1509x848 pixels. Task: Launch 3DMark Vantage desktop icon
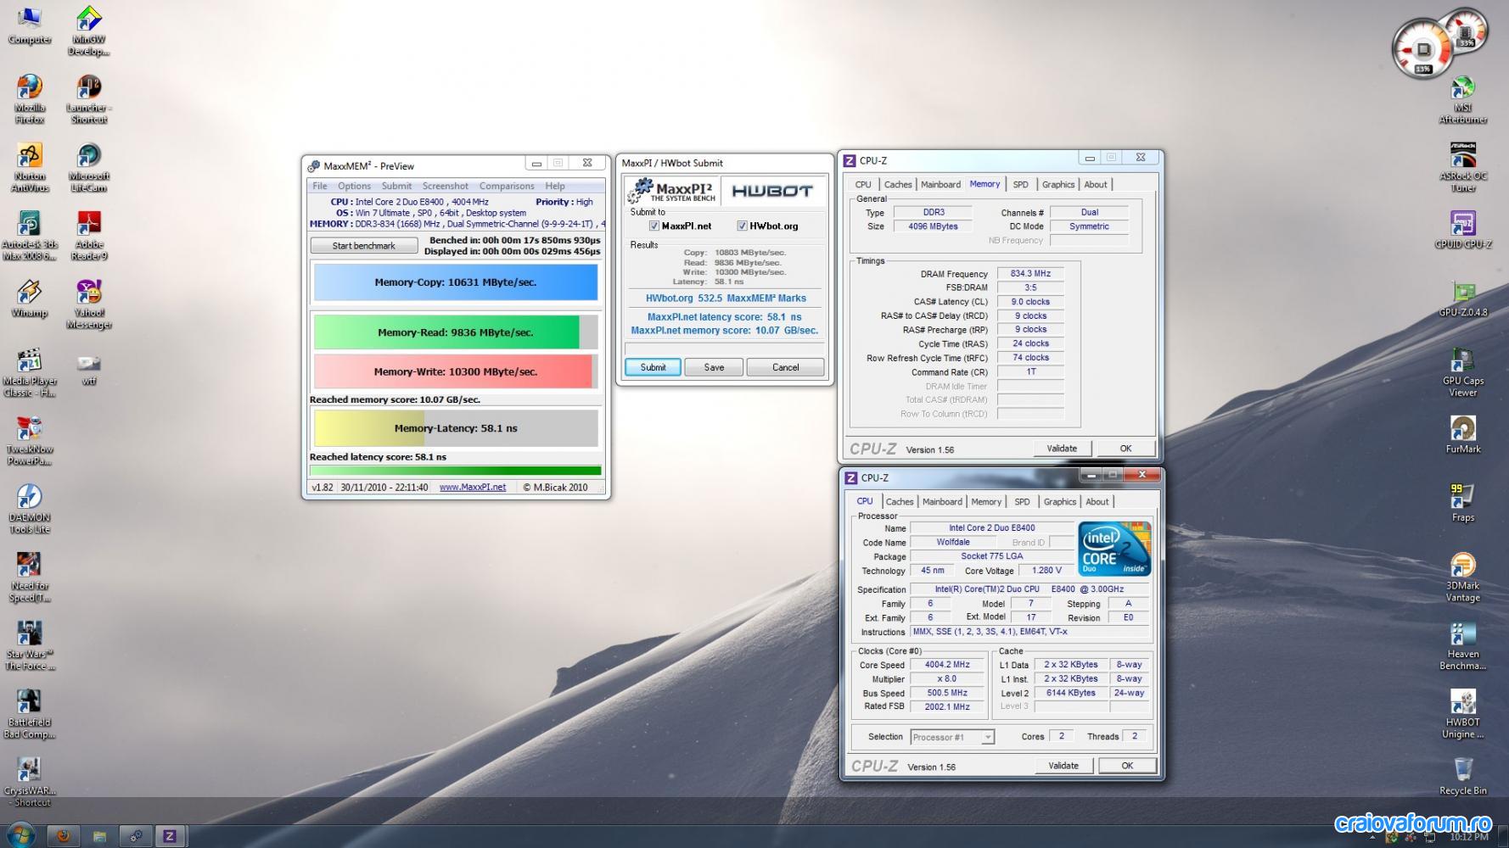click(1463, 577)
